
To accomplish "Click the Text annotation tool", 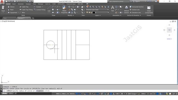I will coord(112,9).
